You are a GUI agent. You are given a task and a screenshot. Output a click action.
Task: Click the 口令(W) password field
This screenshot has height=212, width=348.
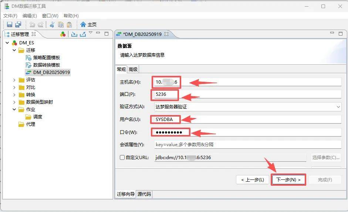248,132
